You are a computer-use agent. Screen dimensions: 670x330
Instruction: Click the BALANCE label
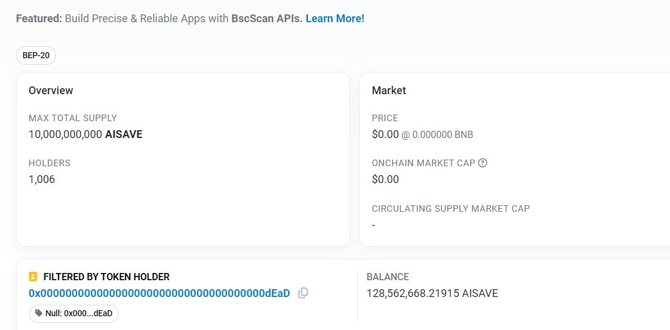[388, 277]
